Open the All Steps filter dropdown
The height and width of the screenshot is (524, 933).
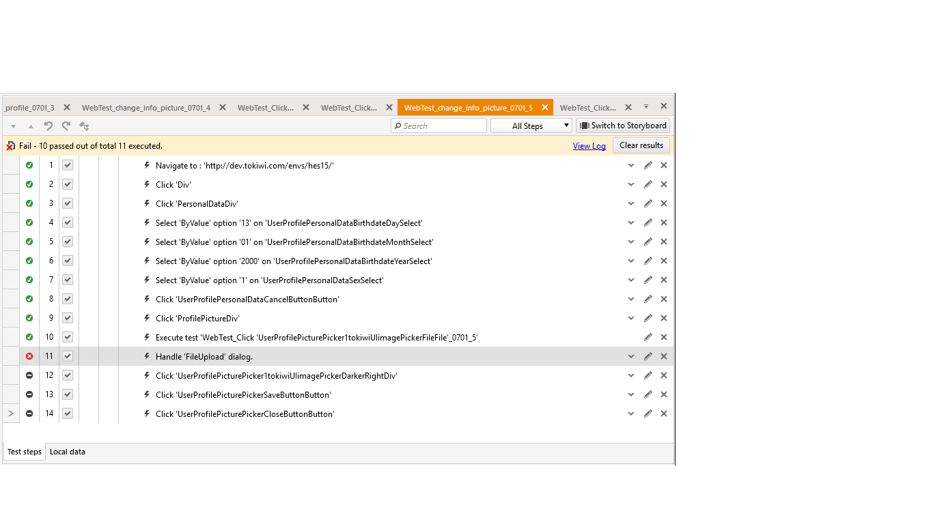[x=531, y=126]
